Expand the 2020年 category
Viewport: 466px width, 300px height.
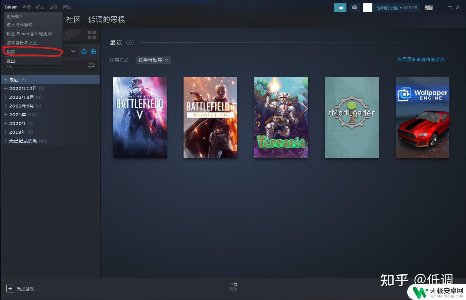(50, 123)
